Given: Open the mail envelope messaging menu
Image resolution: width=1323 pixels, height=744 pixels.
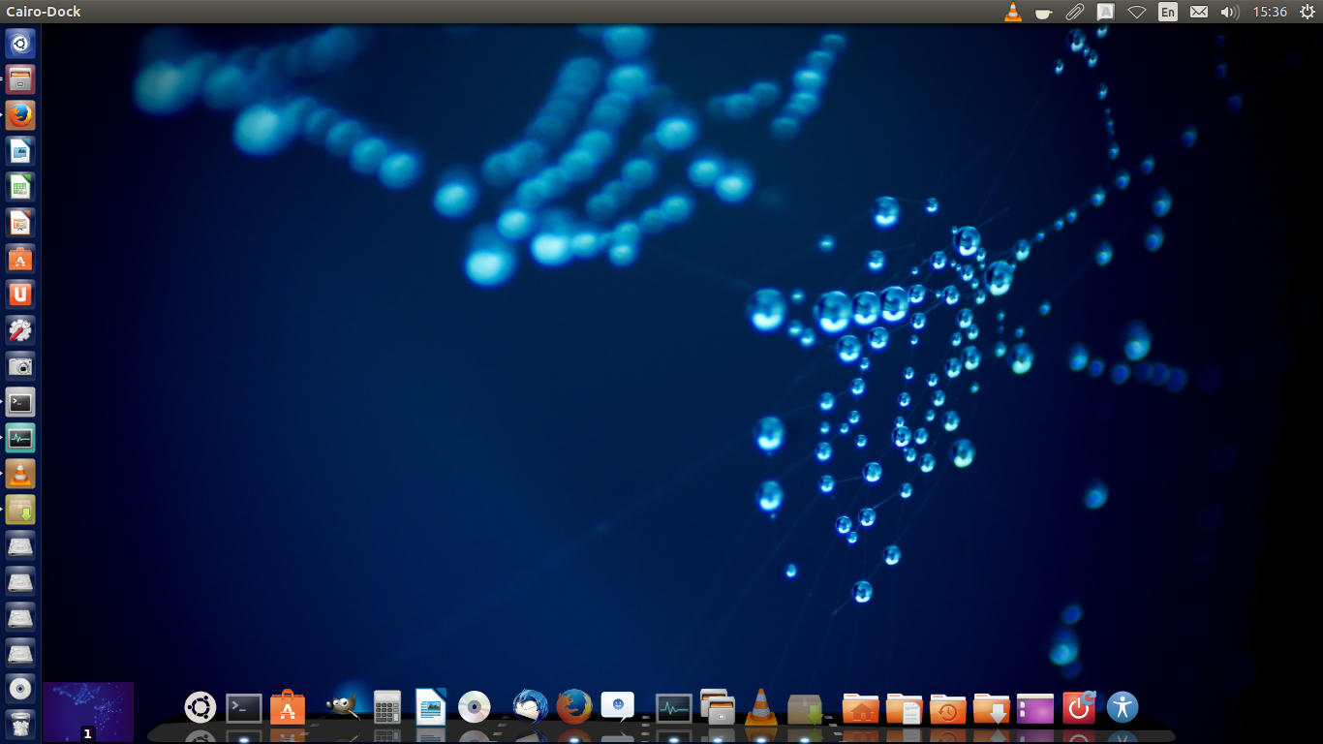Looking at the screenshot, I should coord(1199,12).
